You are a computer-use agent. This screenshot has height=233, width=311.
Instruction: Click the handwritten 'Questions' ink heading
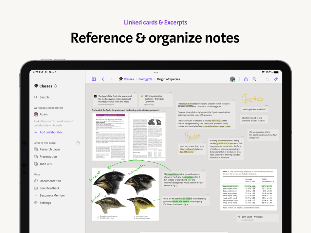click(252, 99)
